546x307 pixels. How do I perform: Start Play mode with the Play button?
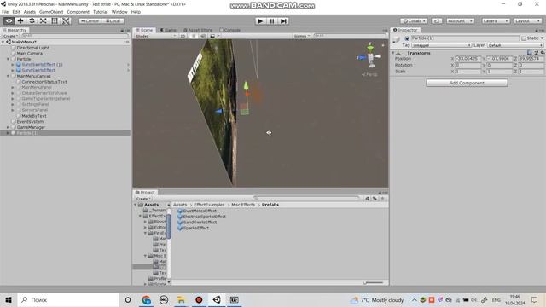coord(260,20)
